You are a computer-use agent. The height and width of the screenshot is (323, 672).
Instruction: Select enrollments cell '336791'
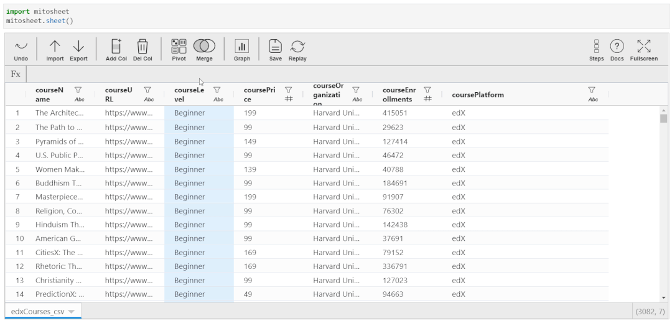pos(407,266)
